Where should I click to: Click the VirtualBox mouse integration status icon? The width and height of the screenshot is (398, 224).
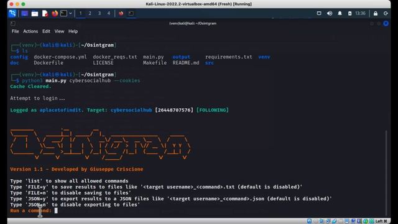366,222
